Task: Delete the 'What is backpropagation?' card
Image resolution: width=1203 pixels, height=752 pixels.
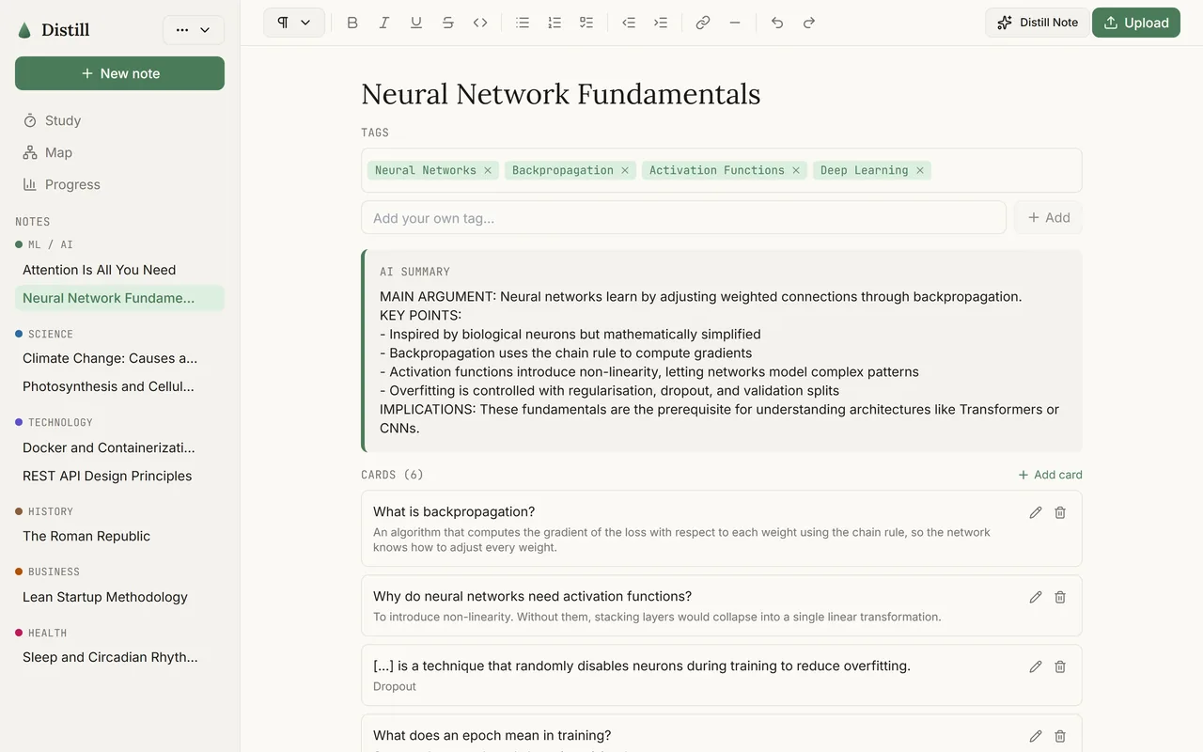Action: pyautogui.click(x=1060, y=512)
